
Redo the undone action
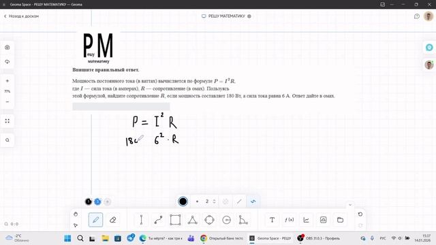(360, 225)
